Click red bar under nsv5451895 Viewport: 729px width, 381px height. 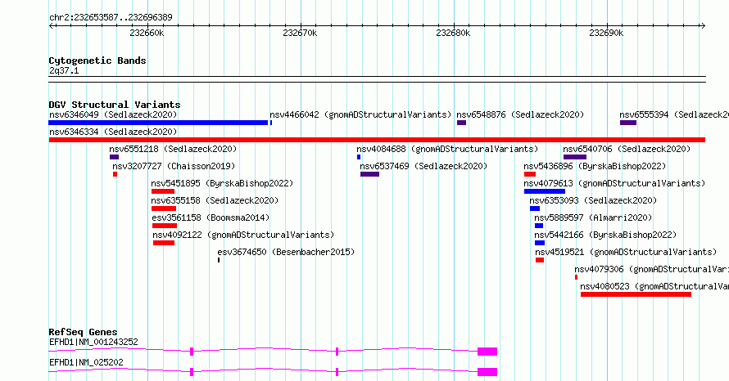pyautogui.click(x=163, y=191)
